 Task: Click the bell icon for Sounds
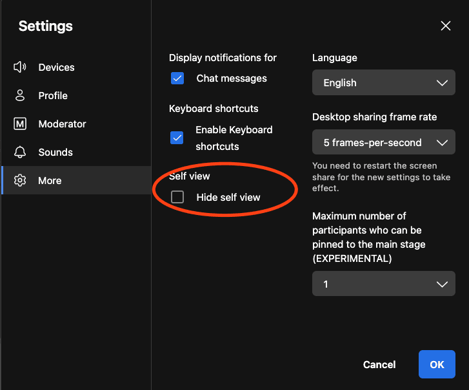(20, 153)
